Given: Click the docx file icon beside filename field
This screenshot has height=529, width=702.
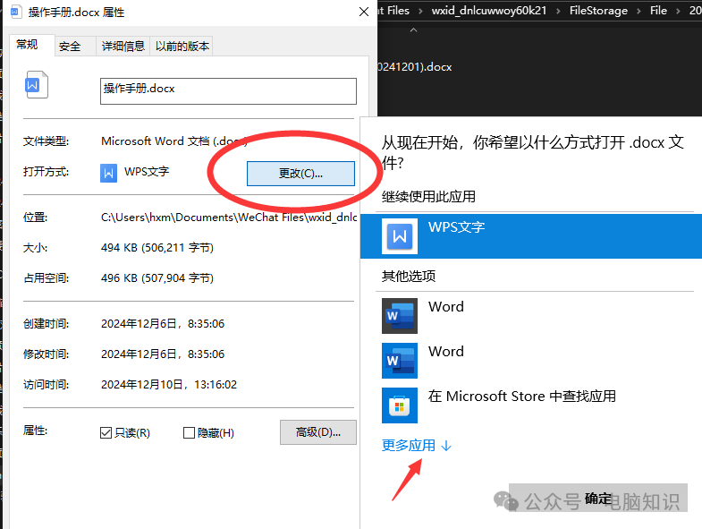Looking at the screenshot, I should tap(37, 85).
